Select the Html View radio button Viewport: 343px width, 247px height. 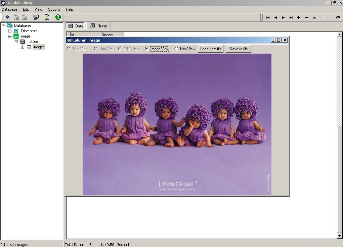pyautogui.click(x=96, y=49)
